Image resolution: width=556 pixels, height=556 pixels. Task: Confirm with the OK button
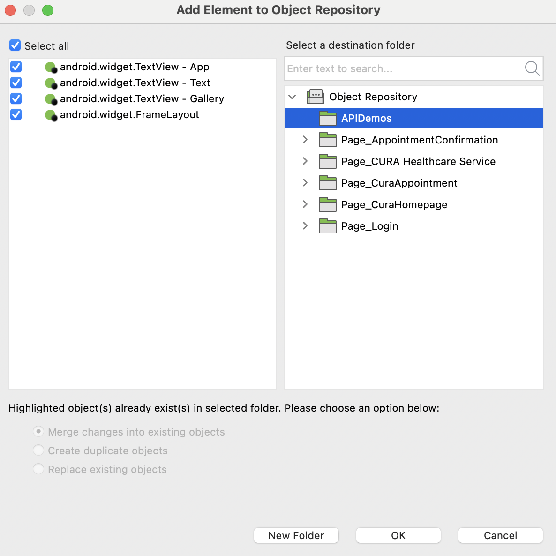(x=398, y=535)
